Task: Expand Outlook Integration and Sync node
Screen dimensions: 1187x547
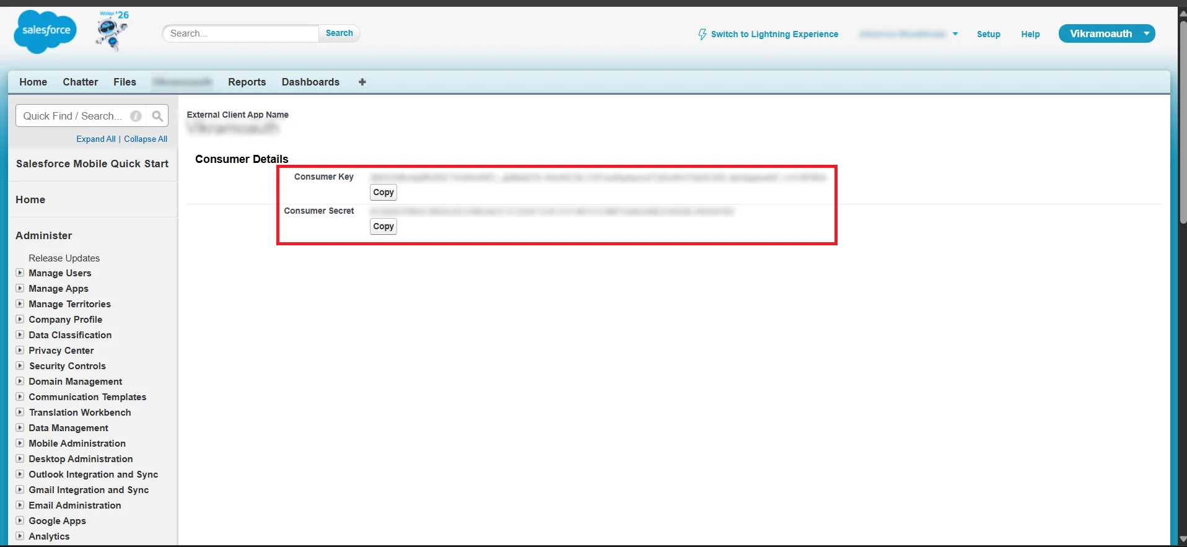Action: (x=20, y=474)
